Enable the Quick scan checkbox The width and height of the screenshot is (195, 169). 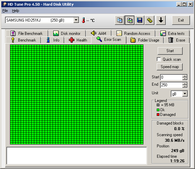point(159,59)
